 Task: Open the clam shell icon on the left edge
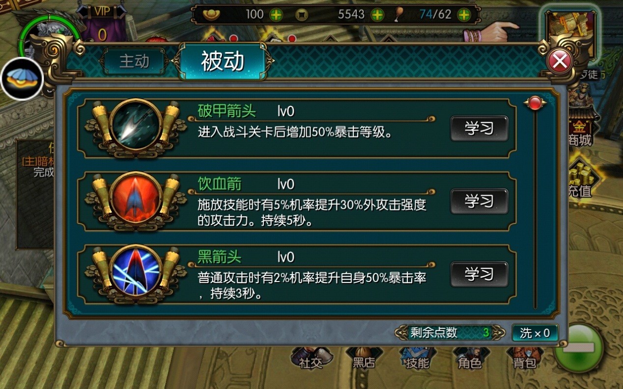(x=22, y=78)
